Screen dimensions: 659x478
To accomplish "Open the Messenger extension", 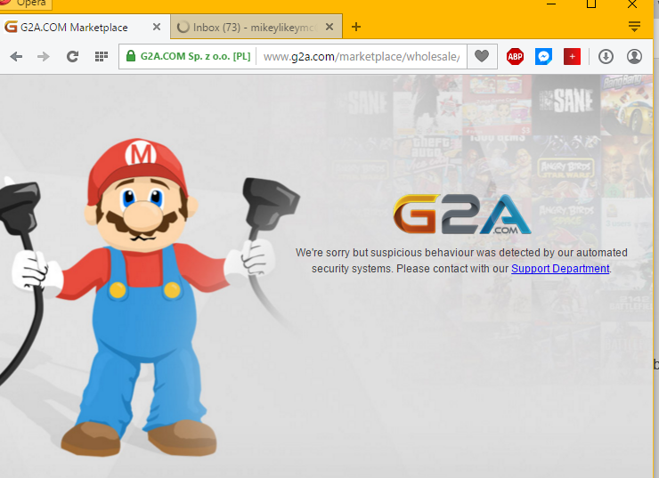I will click(x=543, y=56).
